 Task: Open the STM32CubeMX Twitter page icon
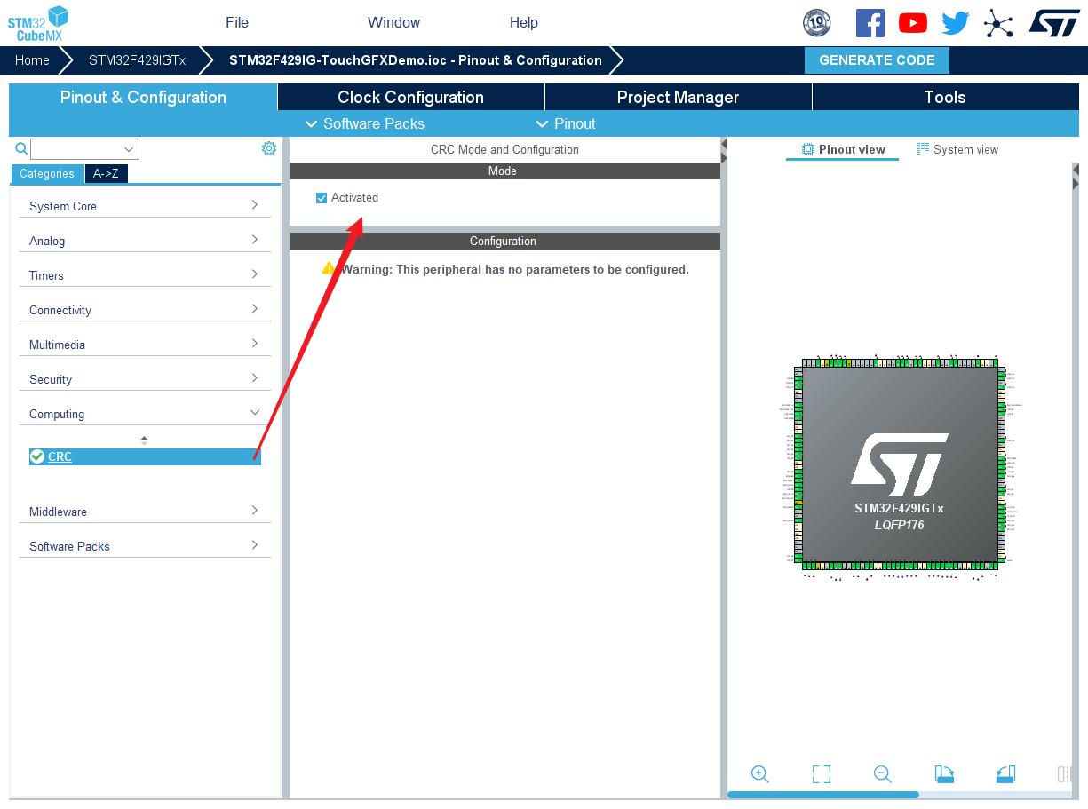955,22
